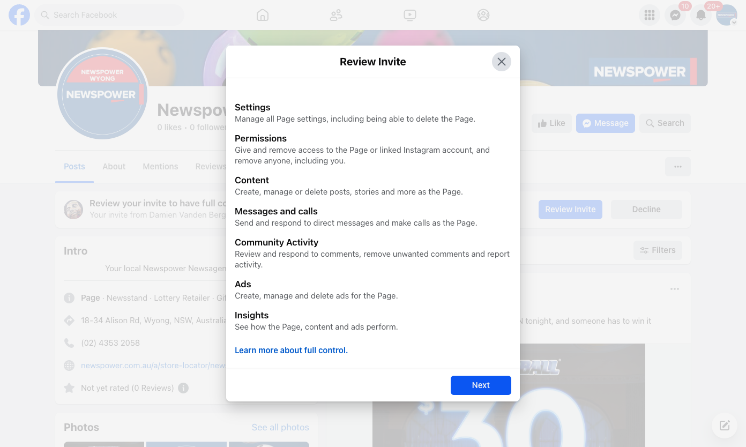Open the account profile avatar menu
This screenshot has width=746, height=447.
tap(727, 15)
